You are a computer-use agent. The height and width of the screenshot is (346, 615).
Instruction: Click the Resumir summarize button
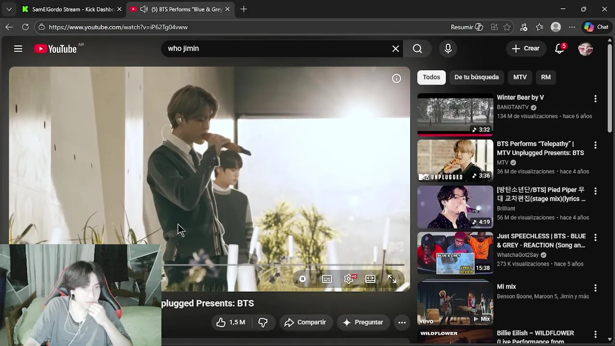[467, 27]
